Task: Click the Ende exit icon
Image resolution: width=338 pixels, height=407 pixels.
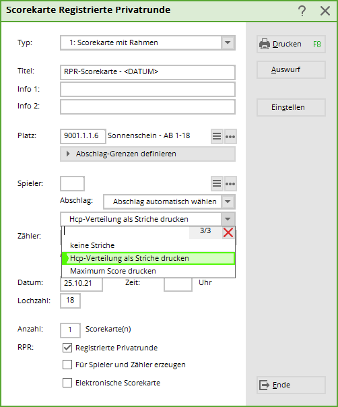Action: tap(265, 385)
